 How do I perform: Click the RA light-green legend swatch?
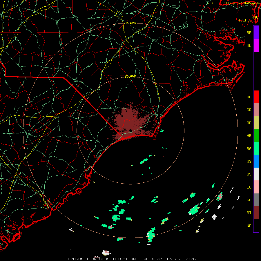pyautogui.click(x=256, y=148)
